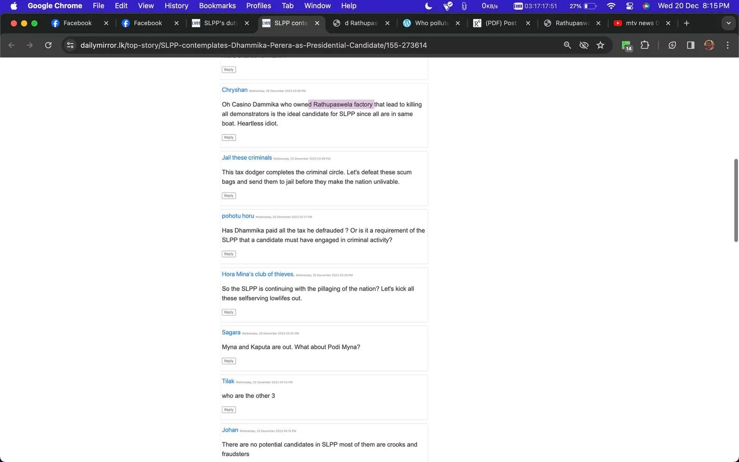Image resolution: width=739 pixels, height=462 pixels.
Task: Bookmark this page with the star icon
Action: tap(600, 45)
